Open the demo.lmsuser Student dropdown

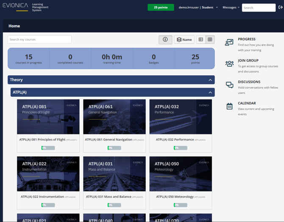tap(198, 8)
